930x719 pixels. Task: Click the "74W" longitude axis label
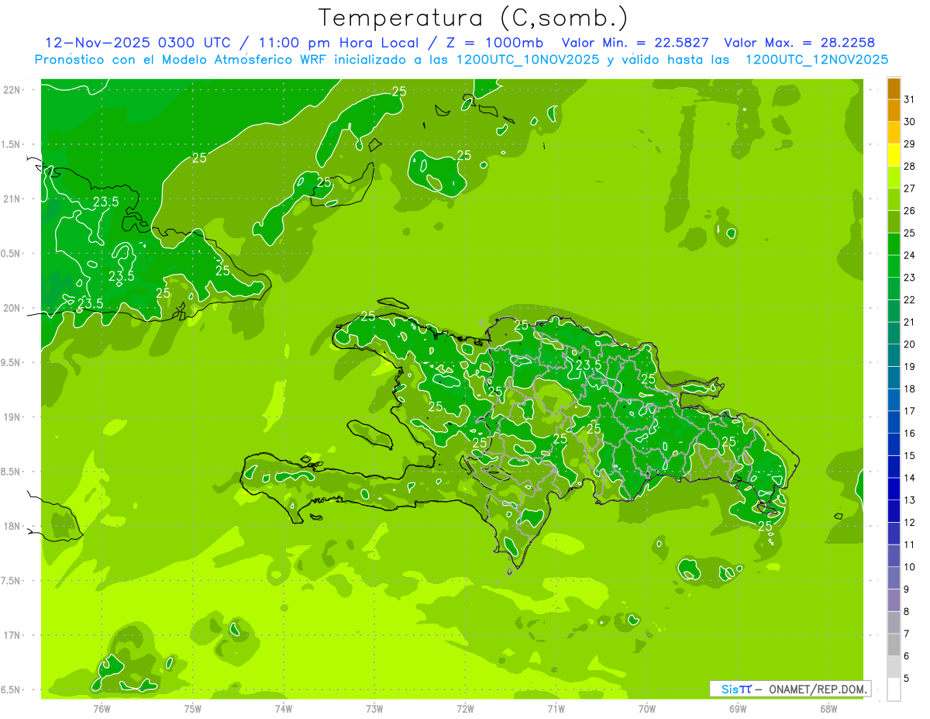[x=284, y=708]
